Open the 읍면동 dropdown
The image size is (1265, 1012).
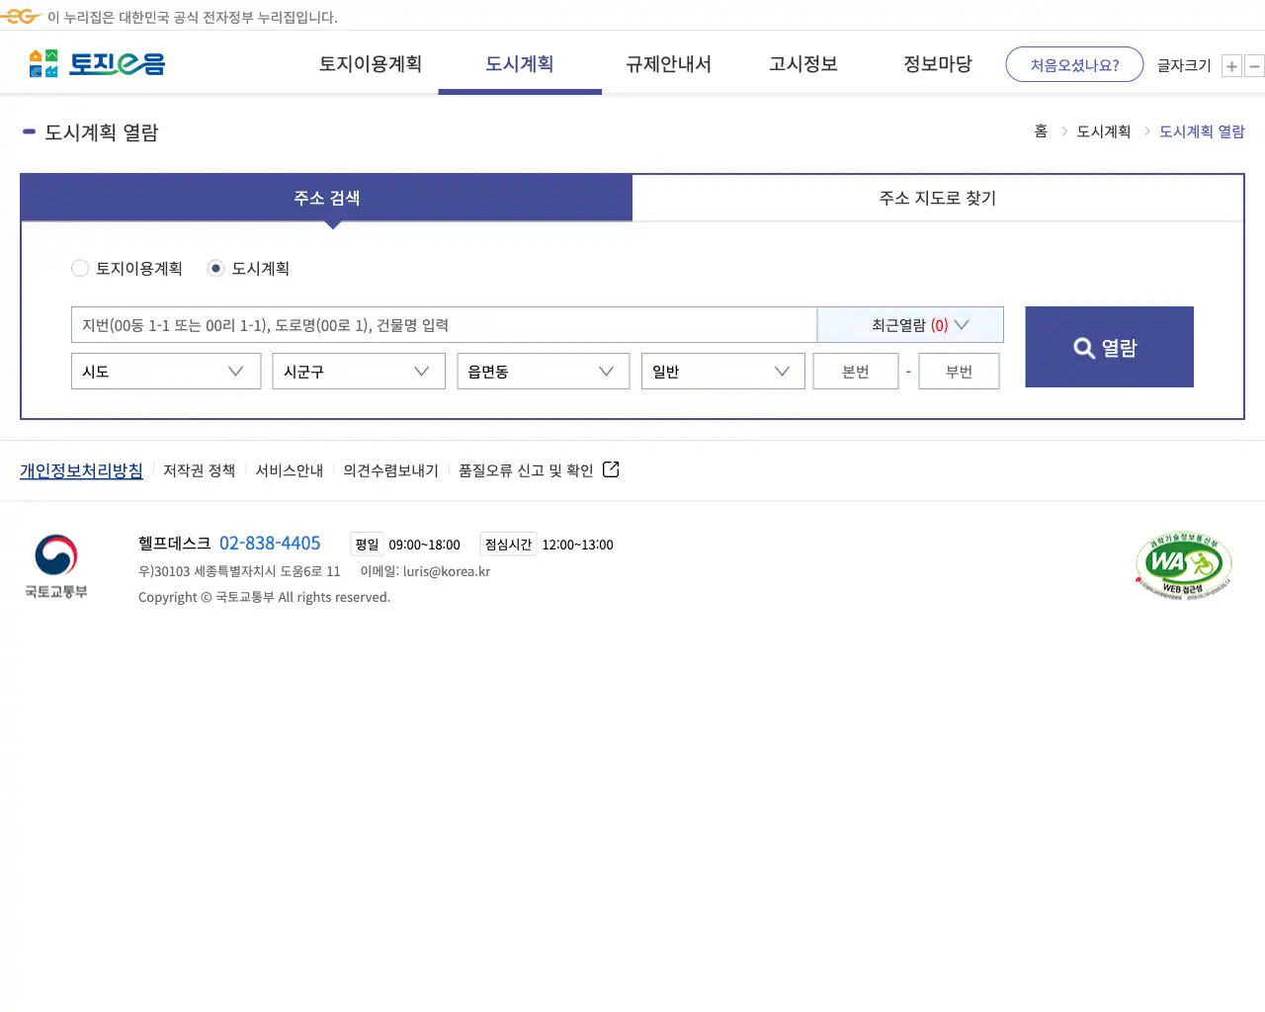point(543,371)
